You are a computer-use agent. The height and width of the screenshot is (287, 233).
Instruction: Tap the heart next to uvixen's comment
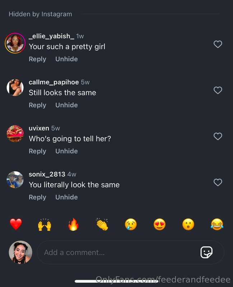pyautogui.click(x=218, y=136)
